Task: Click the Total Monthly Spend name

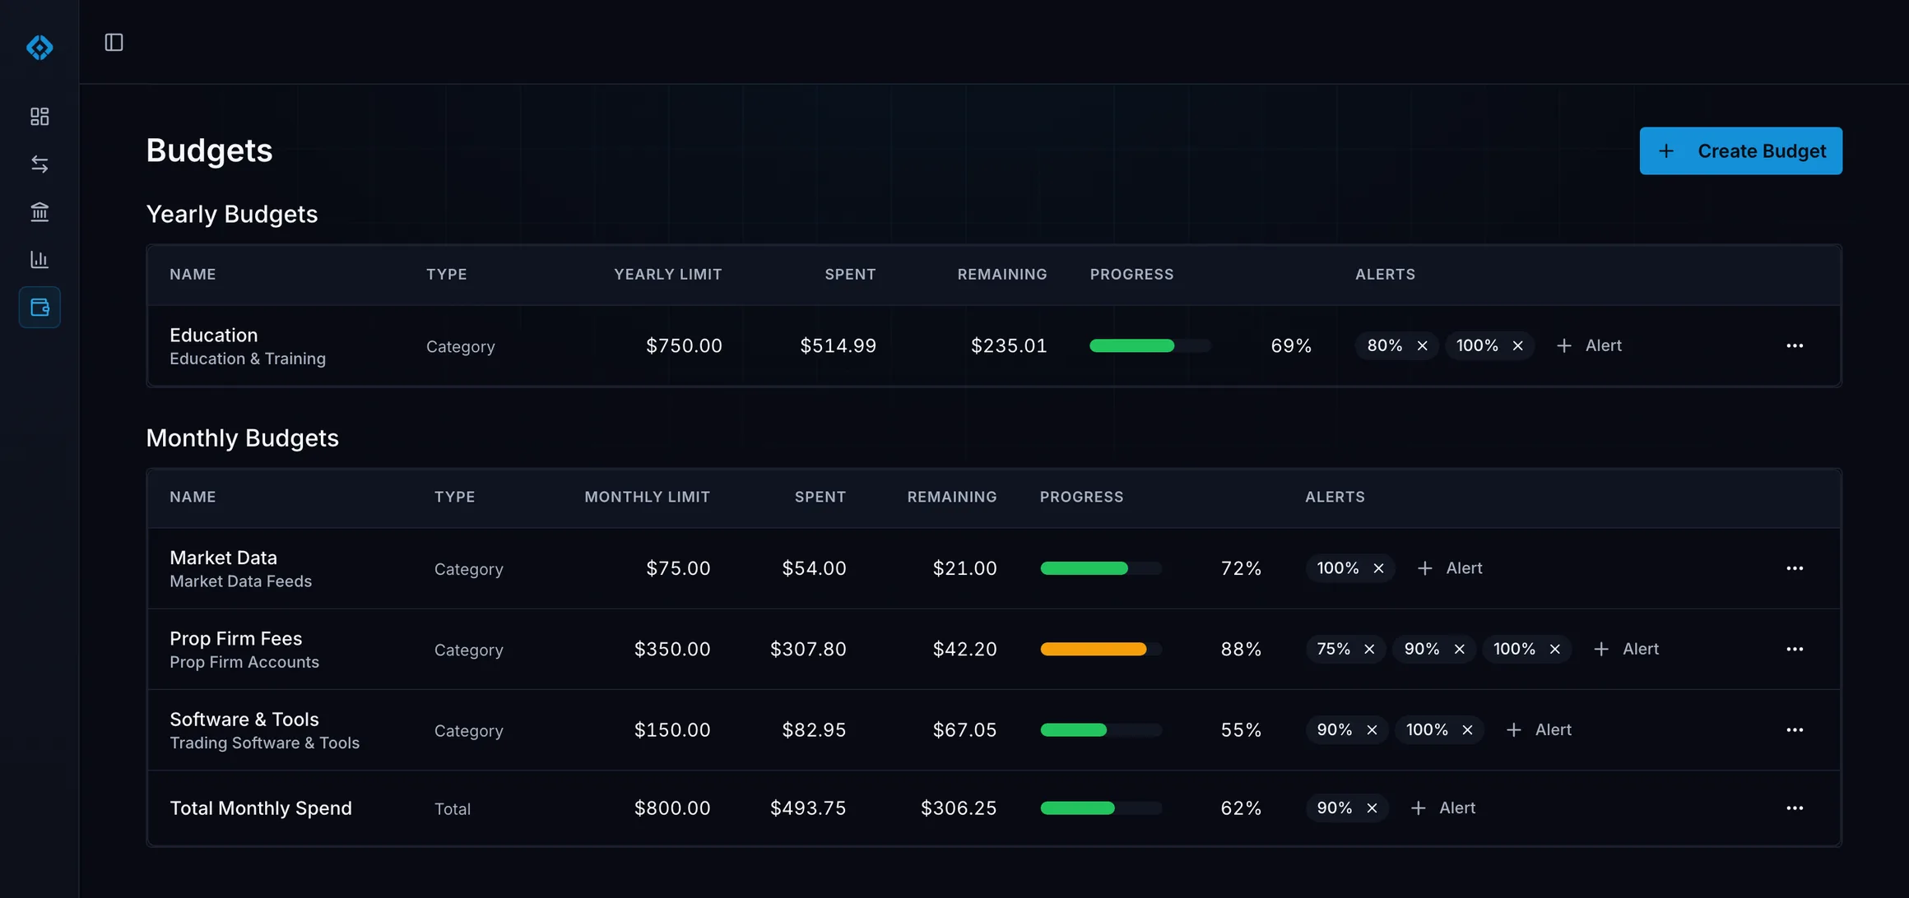Action: pyautogui.click(x=260, y=808)
